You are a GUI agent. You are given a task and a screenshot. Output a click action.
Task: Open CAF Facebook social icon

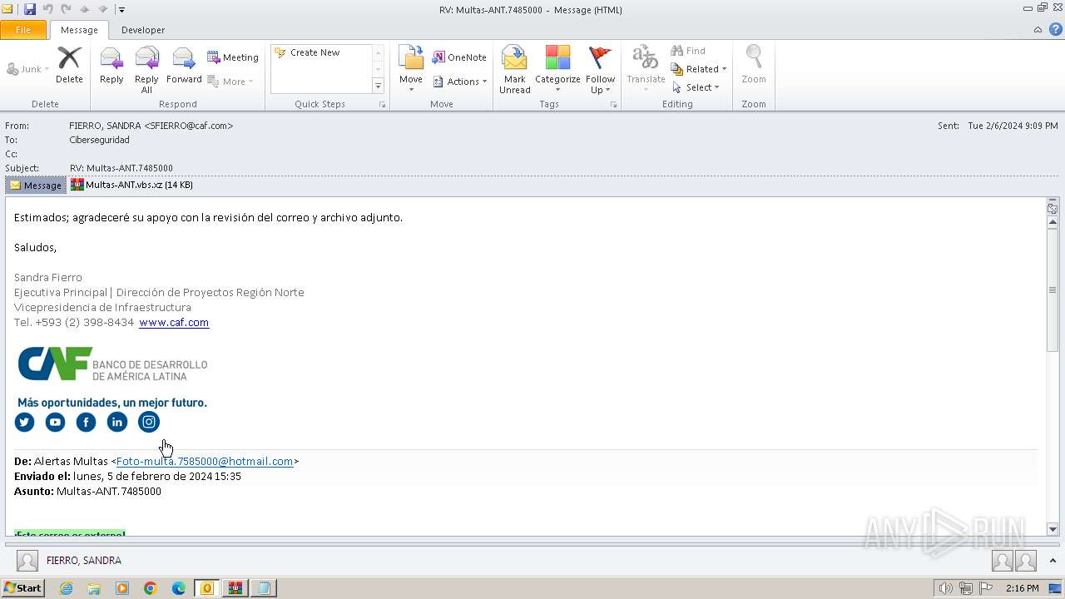coord(86,423)
